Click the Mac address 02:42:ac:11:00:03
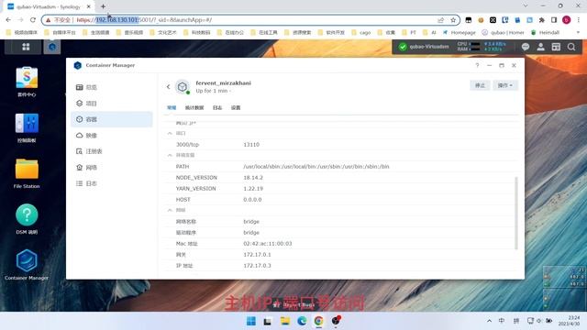 click(x=268, y=244)
